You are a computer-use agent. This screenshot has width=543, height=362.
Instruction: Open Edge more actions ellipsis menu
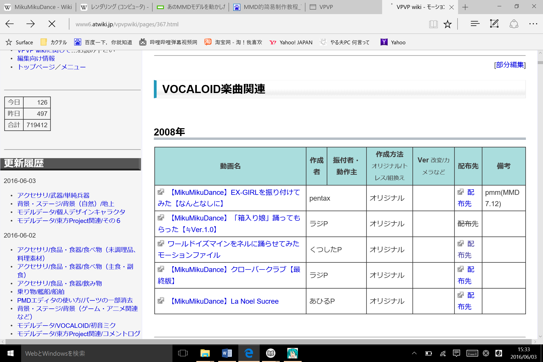(533, 24)
